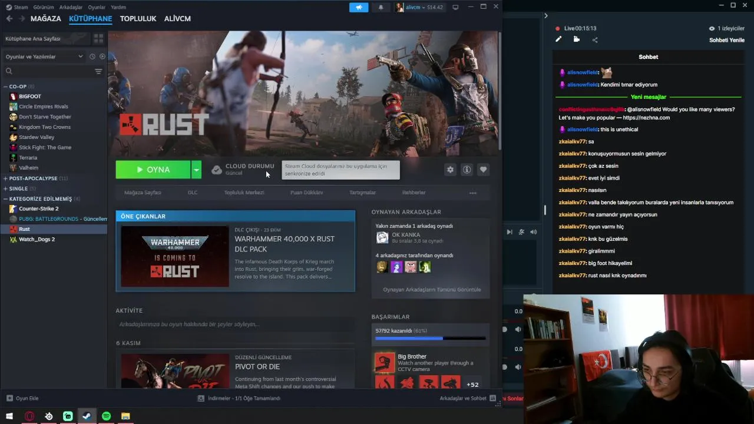Viewport: 754px width, 424px height.
Task: Click the ready-to-play filter icon
Action: 102,57
